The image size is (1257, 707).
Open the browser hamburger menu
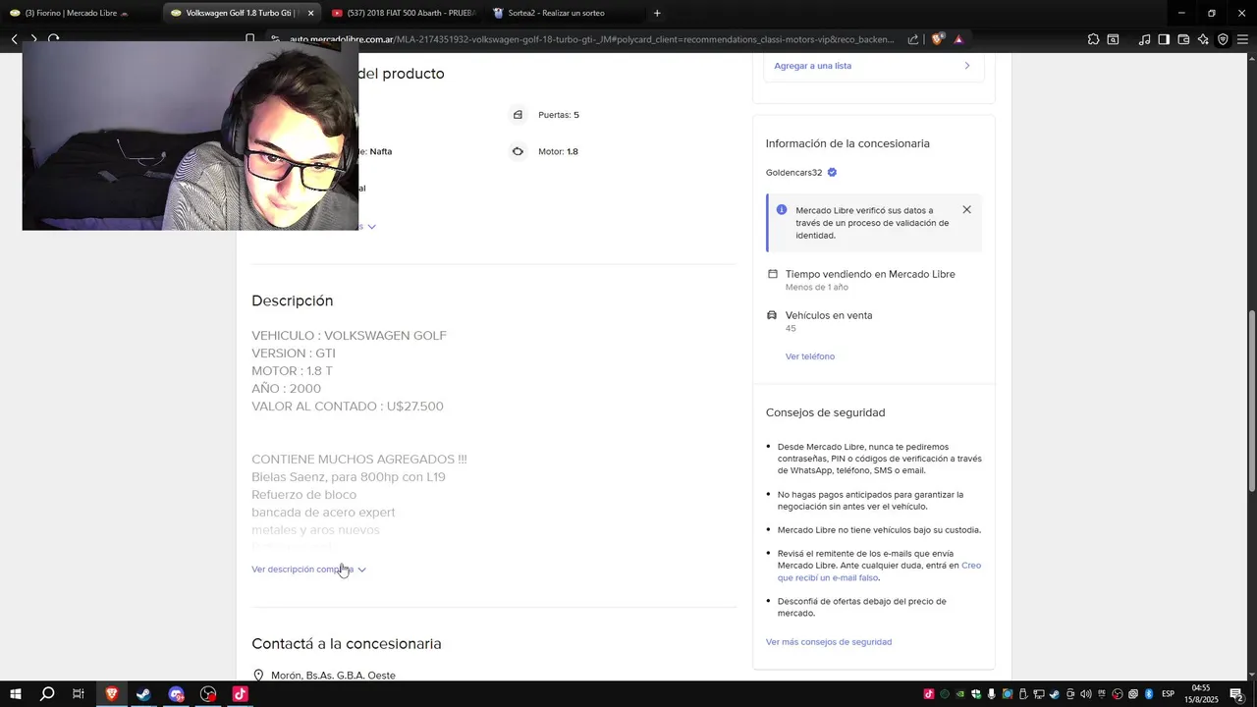pos(1242,39)
